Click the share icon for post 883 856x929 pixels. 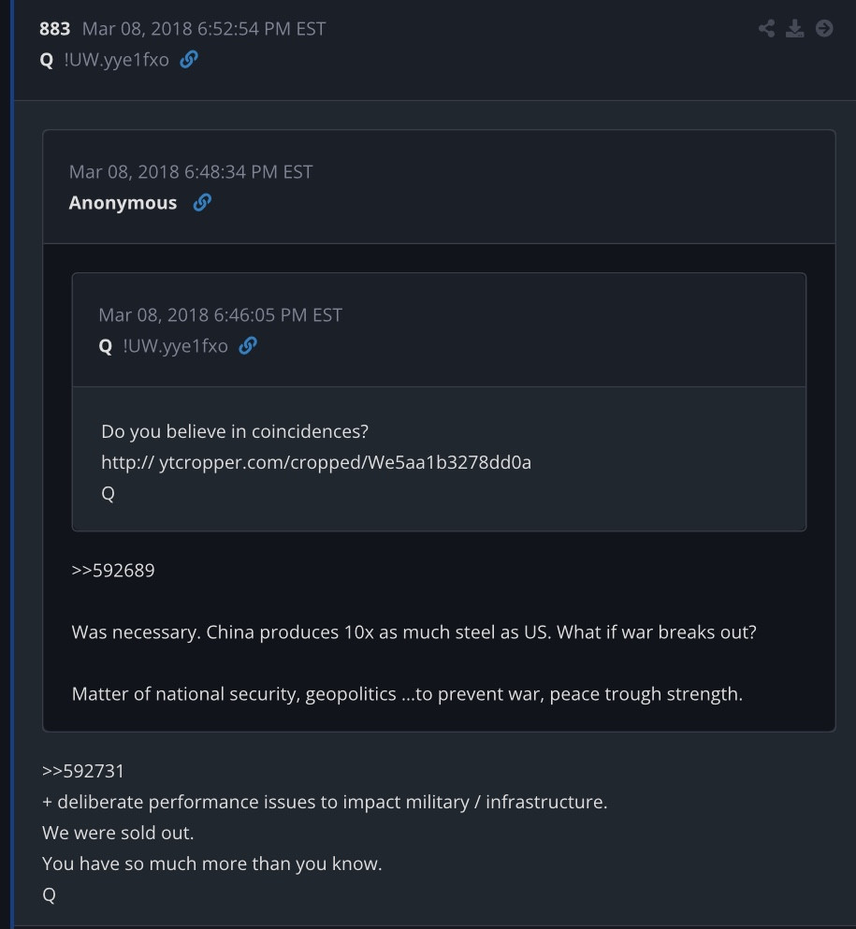(x=767, y=28)
